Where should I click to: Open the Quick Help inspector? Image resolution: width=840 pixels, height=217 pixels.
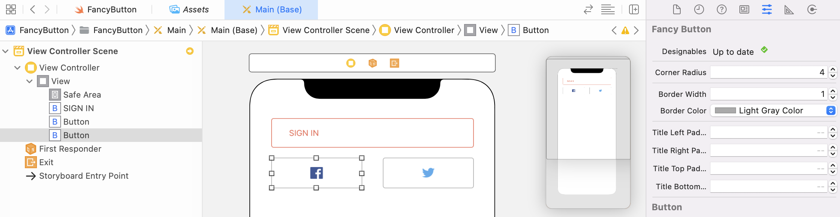click(721, 9)
